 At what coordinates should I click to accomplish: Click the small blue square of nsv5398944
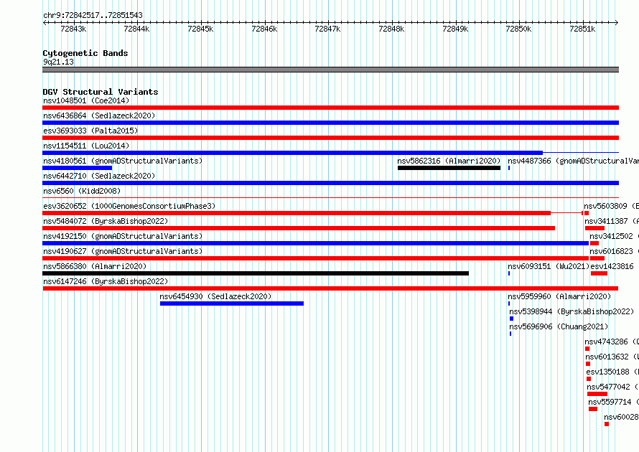click(x=511, y=319)
